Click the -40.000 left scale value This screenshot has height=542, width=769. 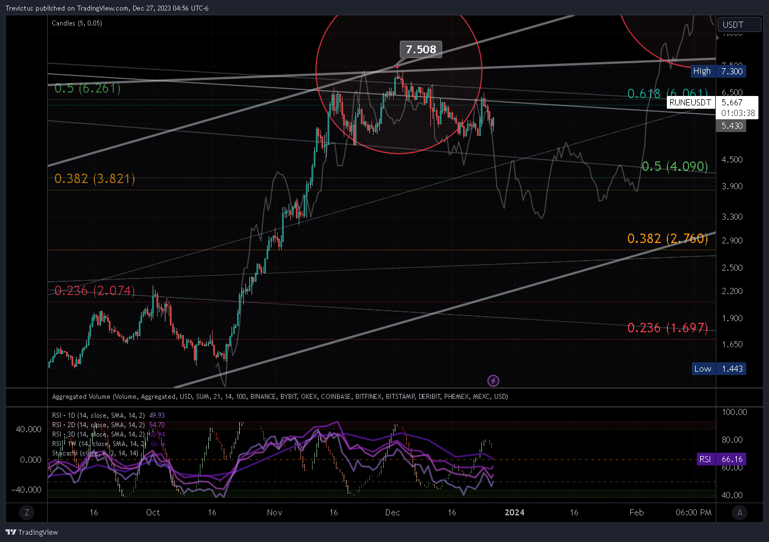pos(27,490)
